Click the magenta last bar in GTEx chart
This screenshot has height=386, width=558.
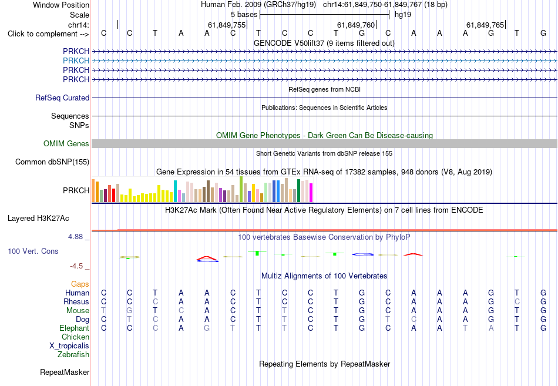point(311,193)
